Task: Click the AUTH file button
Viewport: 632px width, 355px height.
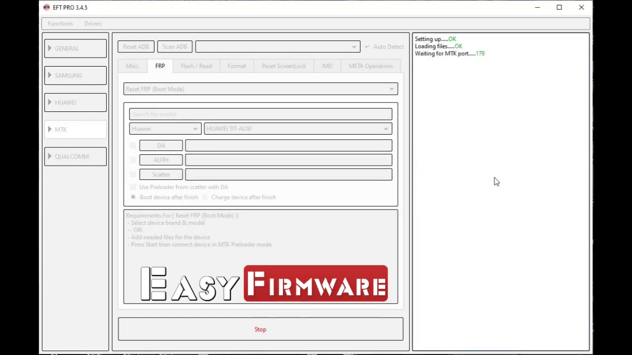Action: point(161,160)
